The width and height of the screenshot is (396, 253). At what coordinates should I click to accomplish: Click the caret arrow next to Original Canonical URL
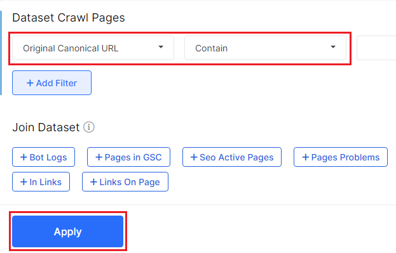tap(161, 47)
